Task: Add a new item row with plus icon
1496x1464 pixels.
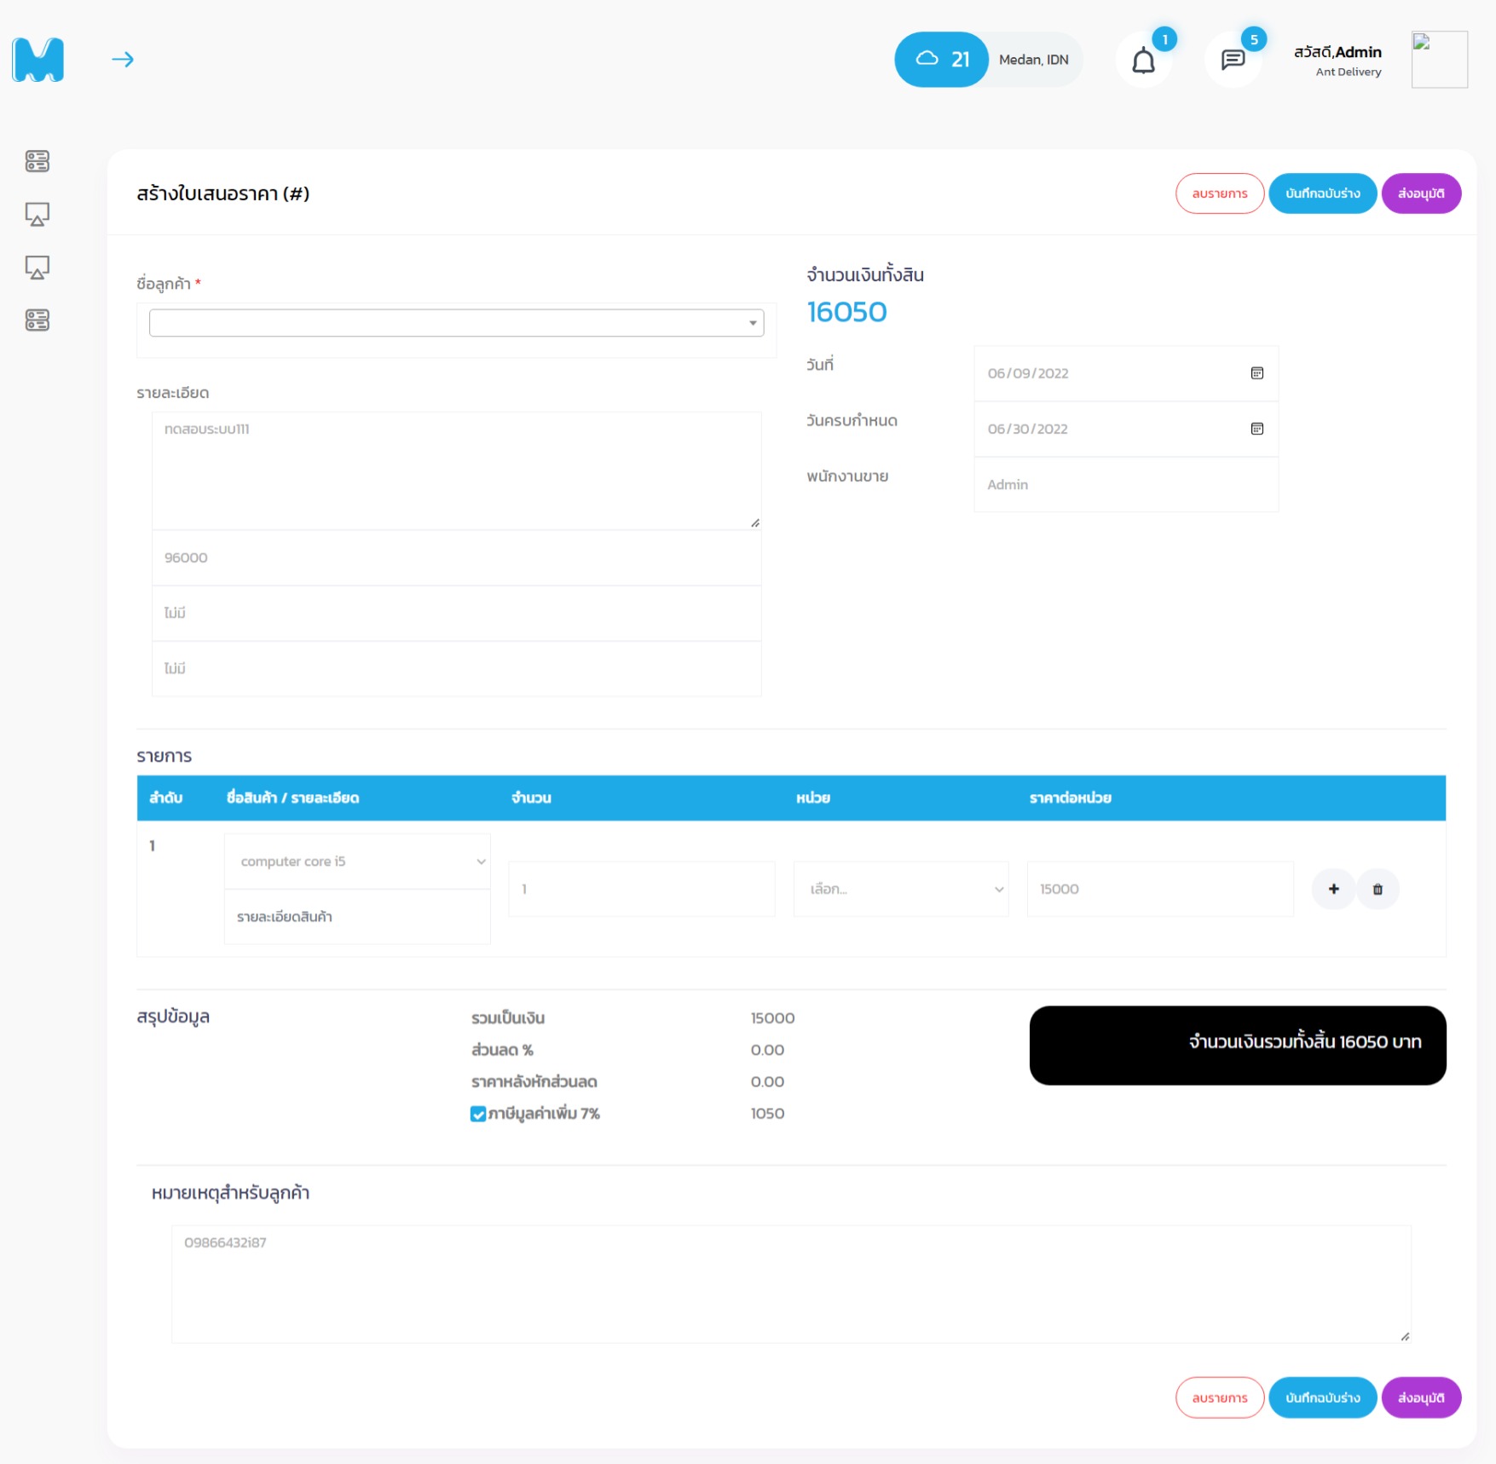Action: tap(1333, 889)
